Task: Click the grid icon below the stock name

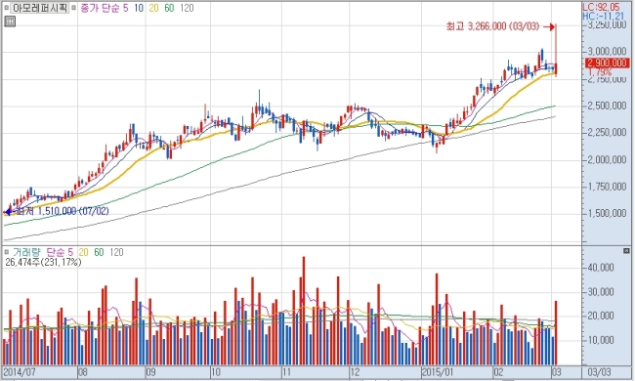Action: pyautogui.click(x=10, y=21)
